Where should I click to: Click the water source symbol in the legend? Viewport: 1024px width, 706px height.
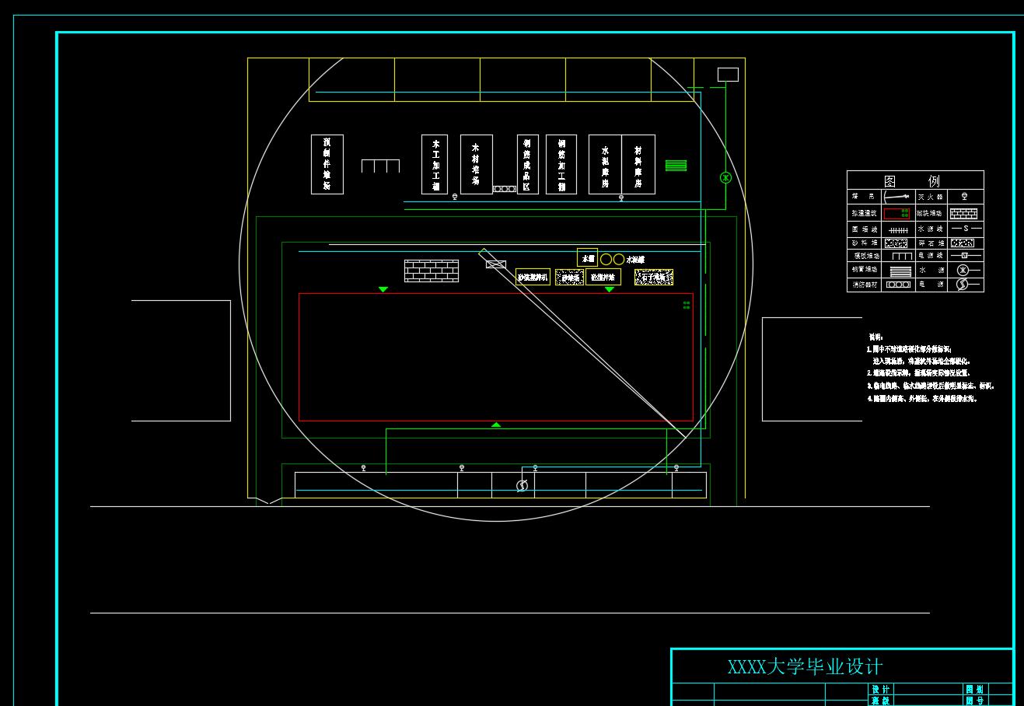968,270
